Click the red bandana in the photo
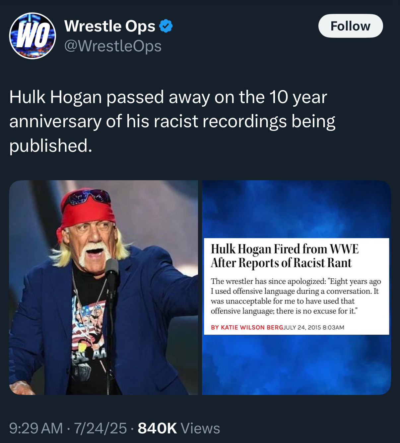 87,212
